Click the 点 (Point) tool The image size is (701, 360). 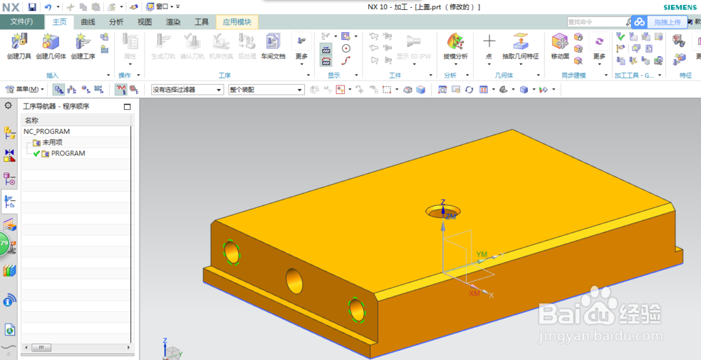coord(489,46)
